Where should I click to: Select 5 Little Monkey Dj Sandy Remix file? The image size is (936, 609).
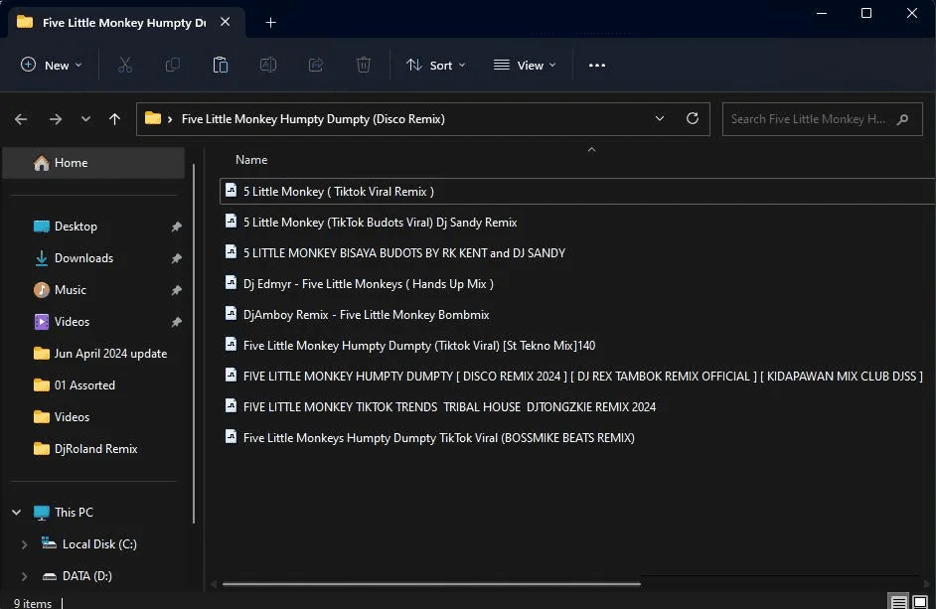pos(380,223)
